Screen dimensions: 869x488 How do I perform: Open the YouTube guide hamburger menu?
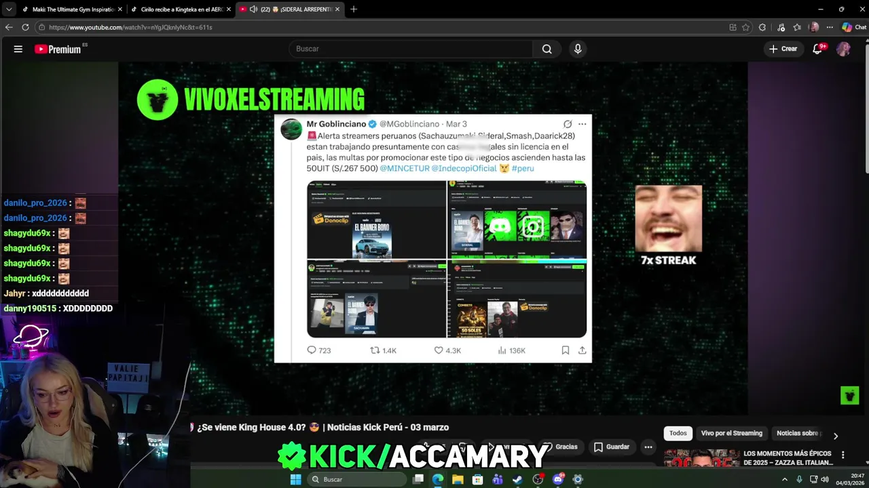[x=18, y=49]
